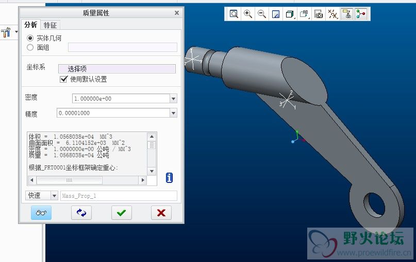Open the saved views camera icon
Screen dimensions: 416x262
(x=319, y=14)
